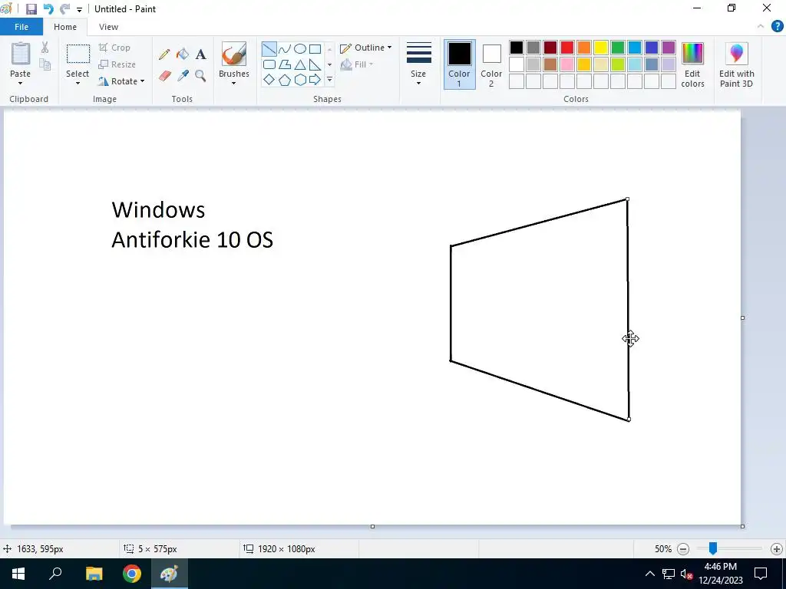Viewport: 786px width, 589px height.
Task: Pick the yellow color swatch
Action: 601,48
